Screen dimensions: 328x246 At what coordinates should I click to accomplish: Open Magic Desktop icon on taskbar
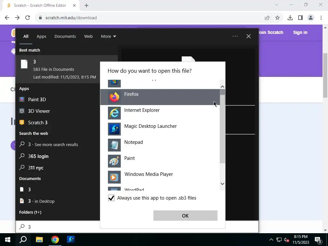click(x=71, y=240)
